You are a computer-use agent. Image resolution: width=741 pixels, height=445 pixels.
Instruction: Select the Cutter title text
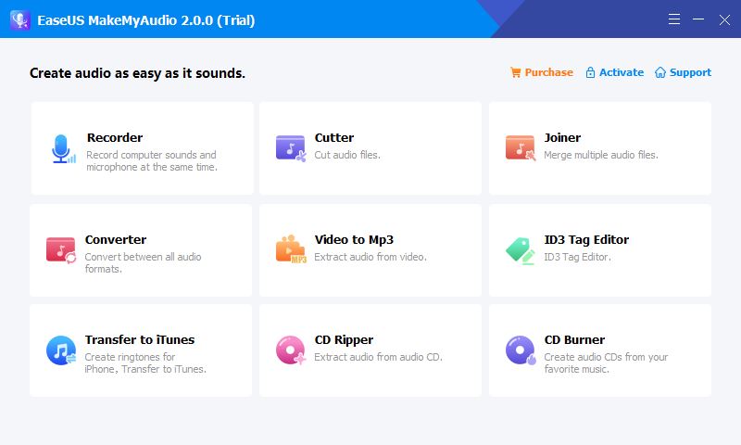334,137
